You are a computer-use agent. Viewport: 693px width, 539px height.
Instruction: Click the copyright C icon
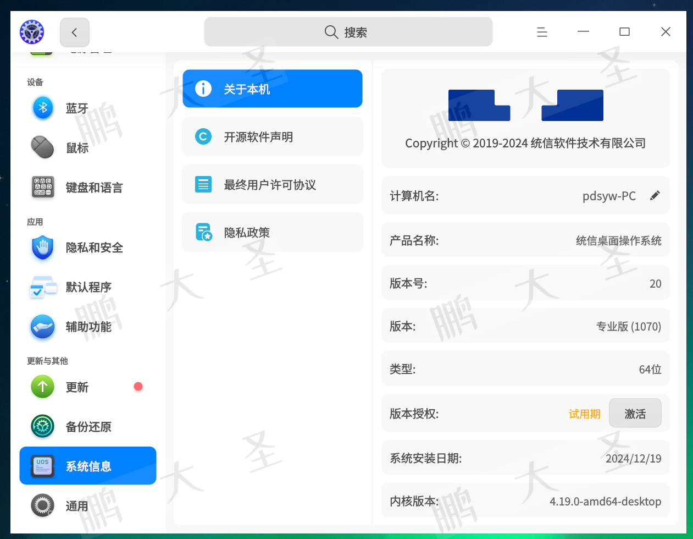coord(203,136)
